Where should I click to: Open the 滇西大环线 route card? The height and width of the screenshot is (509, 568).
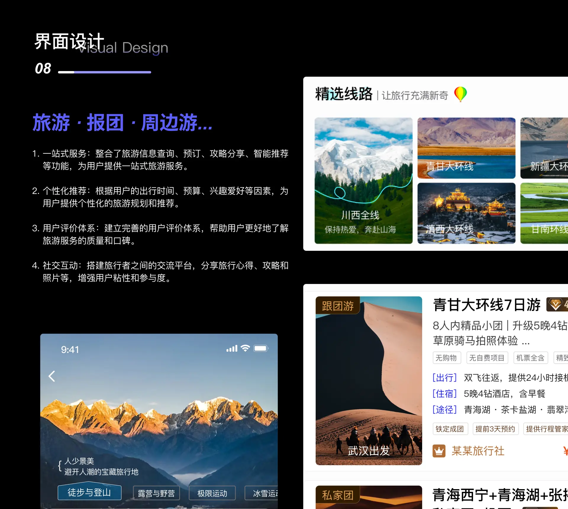pos(467,213)
